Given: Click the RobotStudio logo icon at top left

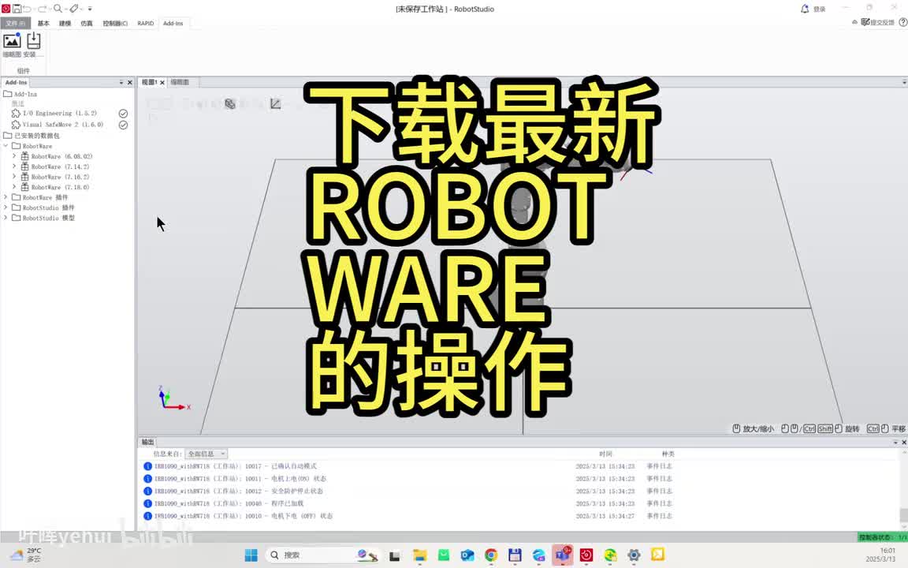Looking at the screenshot, I should click(6, 9).
